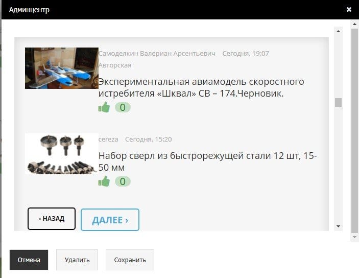Click the Сохранить button
The image size is (359, 278).
tap(130, 260)
